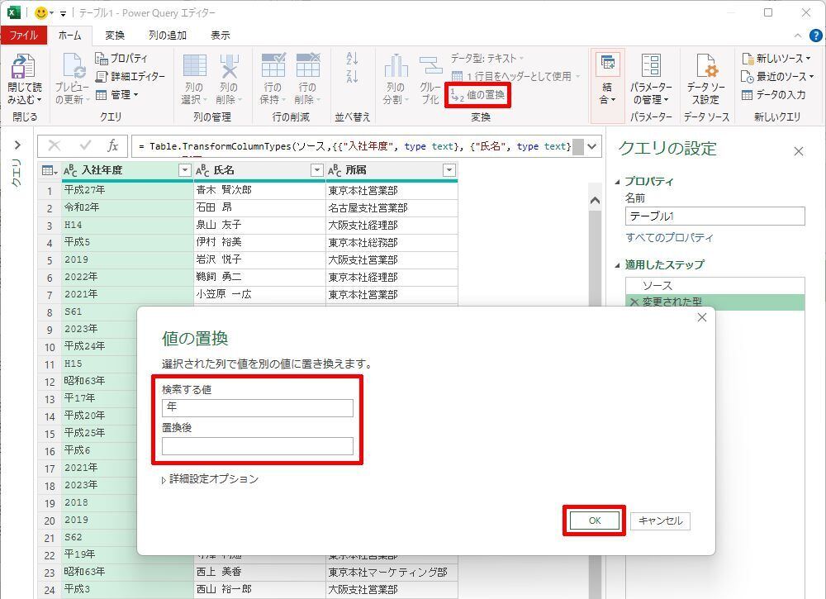Switch to the 変換 ribbon tab
The height and width of the screenshot is (599, 826).
pyautogui.click(x=115, y=36)
